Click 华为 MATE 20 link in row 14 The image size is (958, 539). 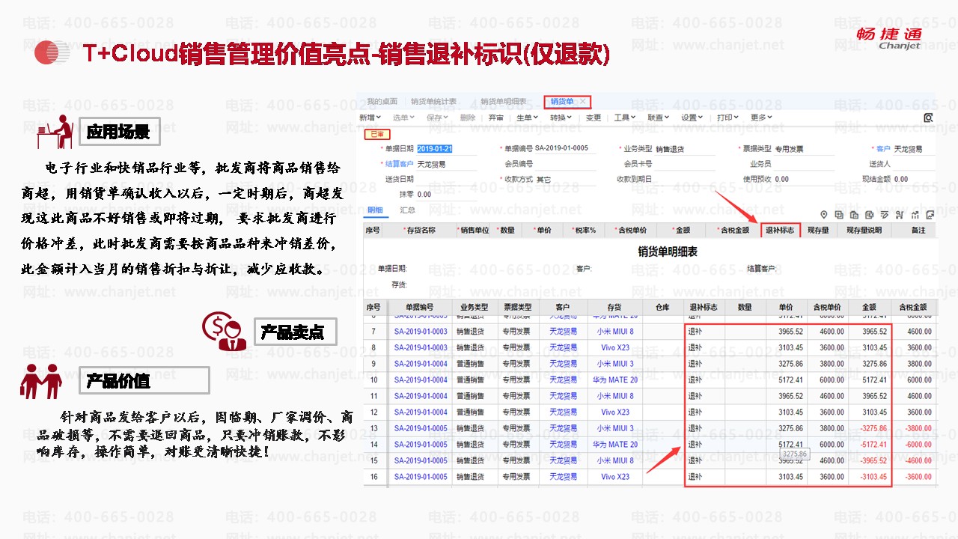point(615,445)
